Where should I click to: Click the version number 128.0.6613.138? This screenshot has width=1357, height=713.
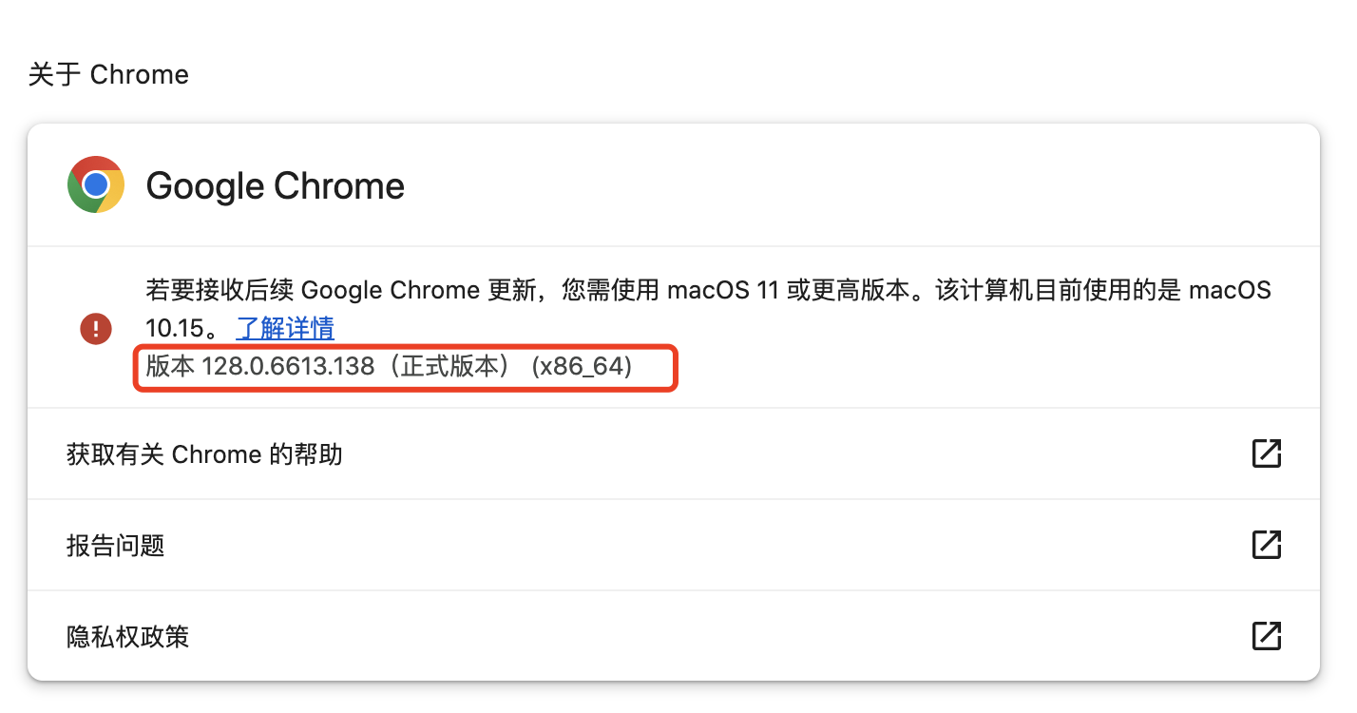(288, 366)
